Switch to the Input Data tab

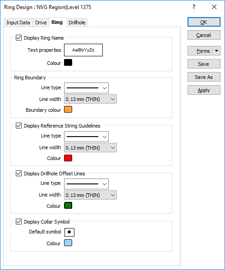pyautogui.click(x=18, y=23)
